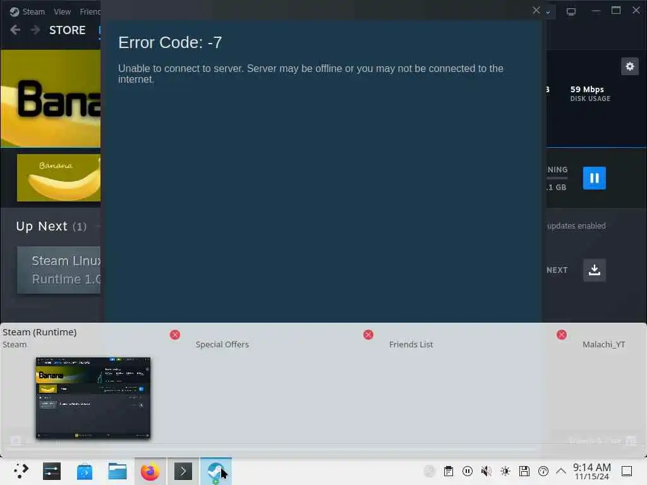The width and height of the screenshot is (647, 485).
Task: Switch to the Friends List window
Action: [x=411, y=344]
